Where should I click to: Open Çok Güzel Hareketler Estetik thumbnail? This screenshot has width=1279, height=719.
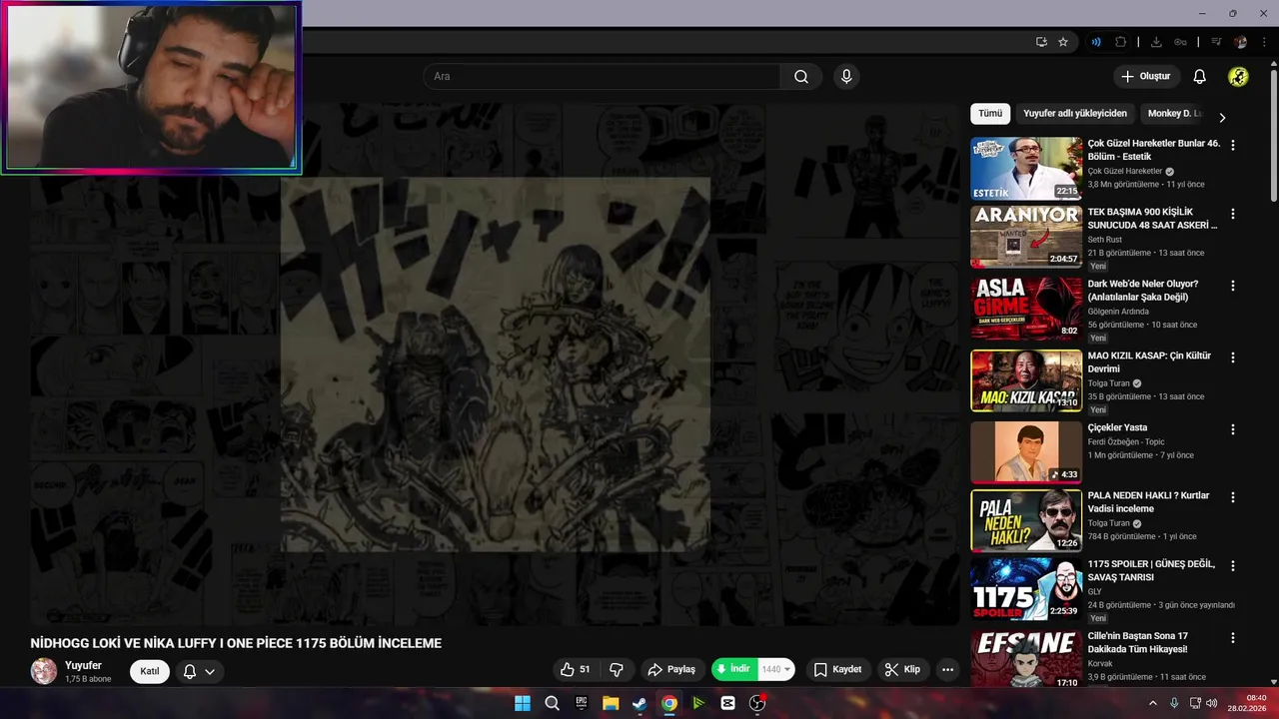coord(1026,168)
